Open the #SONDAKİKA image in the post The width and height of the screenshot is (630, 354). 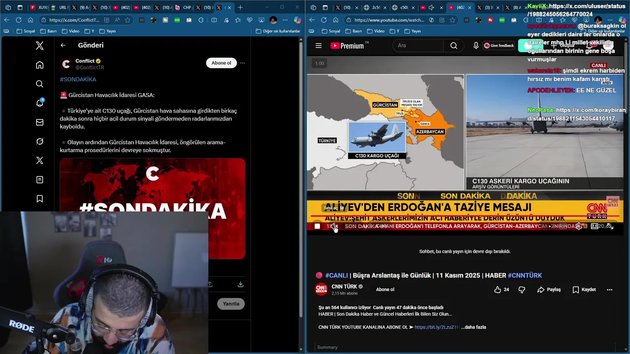point(153,208)
